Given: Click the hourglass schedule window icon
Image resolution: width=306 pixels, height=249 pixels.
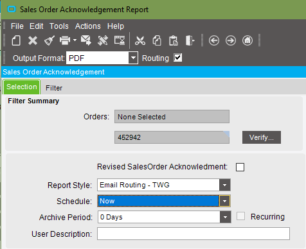Looking at the screenshot, I should pyautogui.click(x=120, y=40).
